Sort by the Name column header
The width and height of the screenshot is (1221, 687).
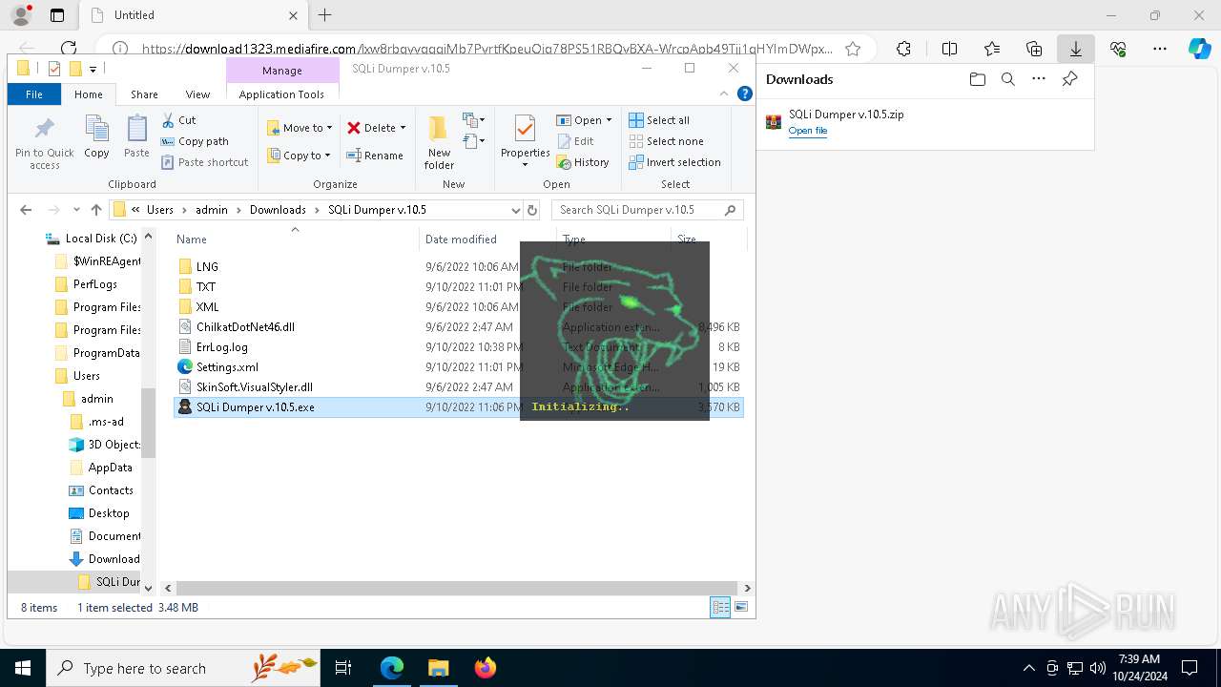[x=295, y=239]
